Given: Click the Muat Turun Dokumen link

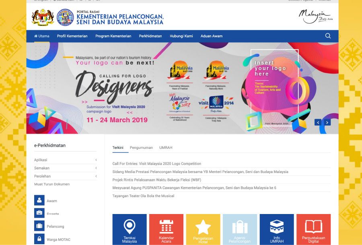Looking at the screenshot, I should 52,184.
